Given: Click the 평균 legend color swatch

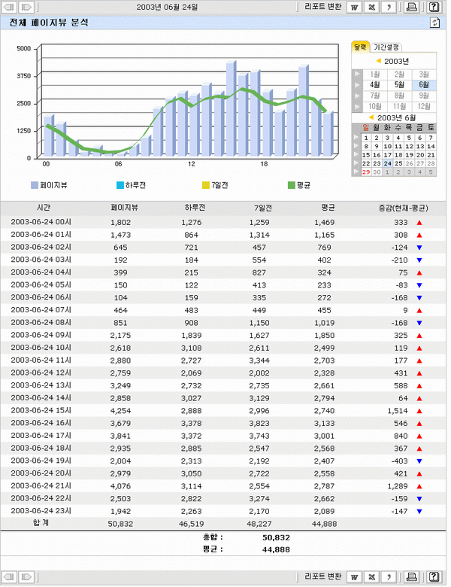Looking at the screenshot, I should [292, 185].
